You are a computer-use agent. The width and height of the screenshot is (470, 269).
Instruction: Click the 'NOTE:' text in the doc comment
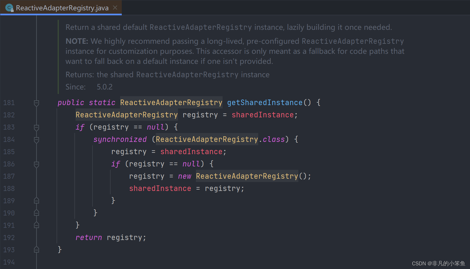pyautogui.click(x=77, y=41)
